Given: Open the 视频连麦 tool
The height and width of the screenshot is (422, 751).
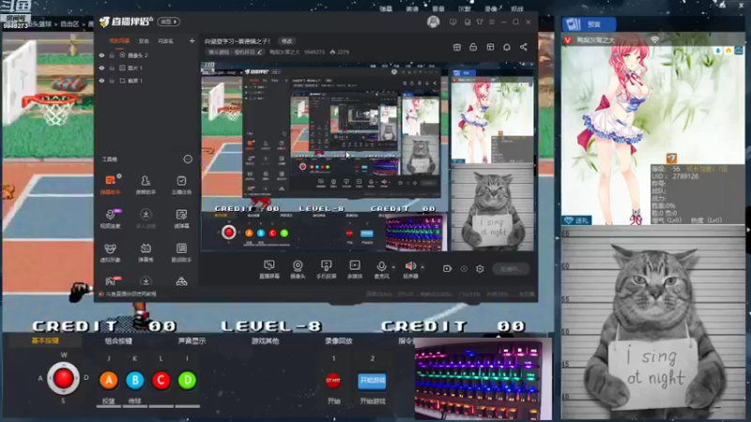Looking at the screenshot, I should point(111,219).
